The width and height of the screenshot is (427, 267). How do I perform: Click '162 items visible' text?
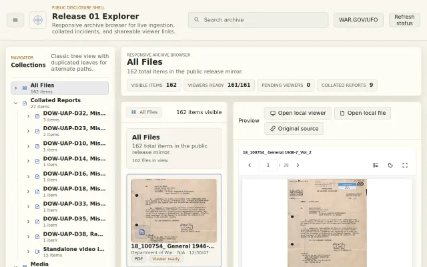pyautogui.click(x=199, y=112)
